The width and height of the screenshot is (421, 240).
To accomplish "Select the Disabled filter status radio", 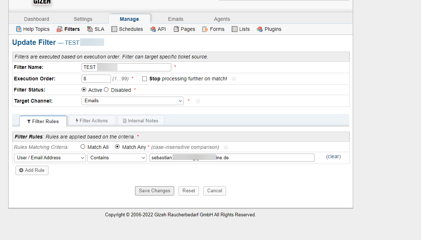I will click(x=106, y=90).
